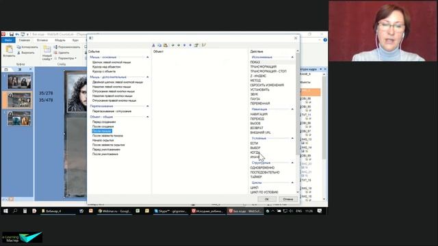The image size is (438, 246).
Task: Select Курсор над объектом event
Action: [107, 67]
